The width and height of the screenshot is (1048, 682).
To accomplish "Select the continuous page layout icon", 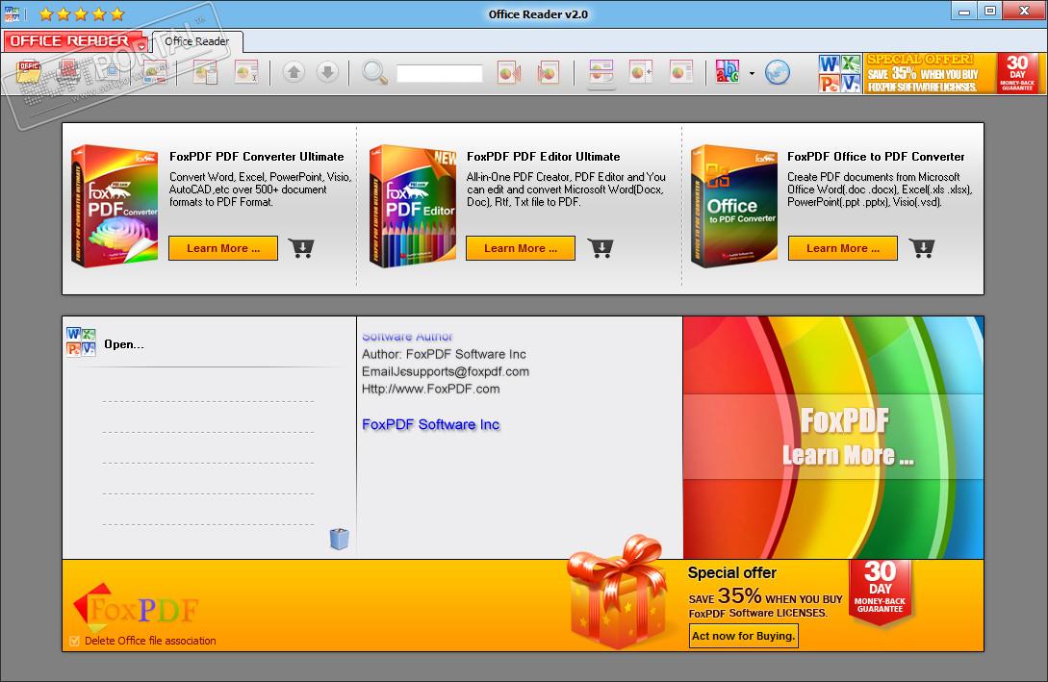I will [x=601, y=71].
